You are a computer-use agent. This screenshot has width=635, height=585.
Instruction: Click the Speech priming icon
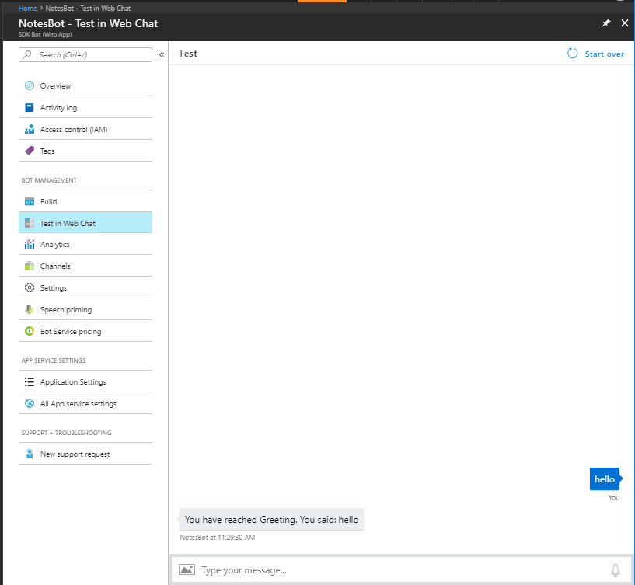click(28, 309)
